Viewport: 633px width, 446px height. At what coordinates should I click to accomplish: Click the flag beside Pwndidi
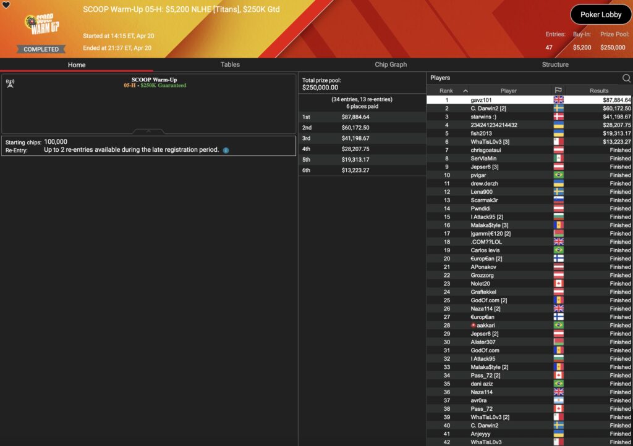point(558,209)
